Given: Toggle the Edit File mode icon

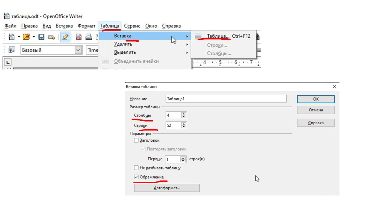Looking at the screenshot, I should (65, 37).
